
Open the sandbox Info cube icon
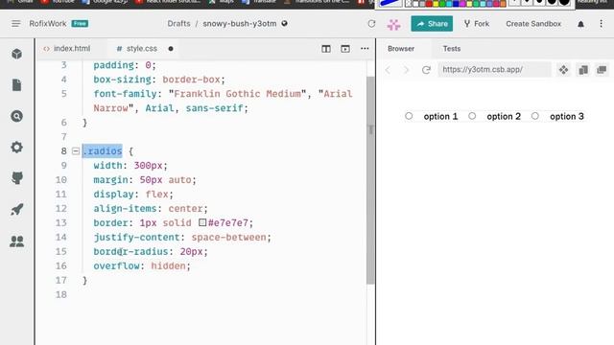click(16, 54)
